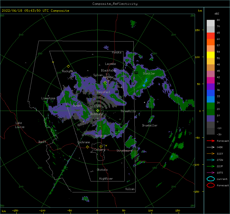Click the purple 10 dBZ color swatch
The image size is (230, 214).
point(211,119)
